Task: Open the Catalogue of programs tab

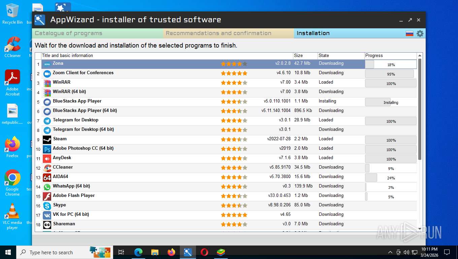Action: 98,33
